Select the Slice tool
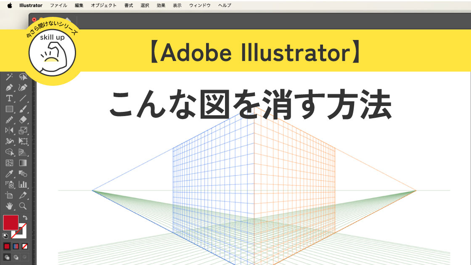 23,195
